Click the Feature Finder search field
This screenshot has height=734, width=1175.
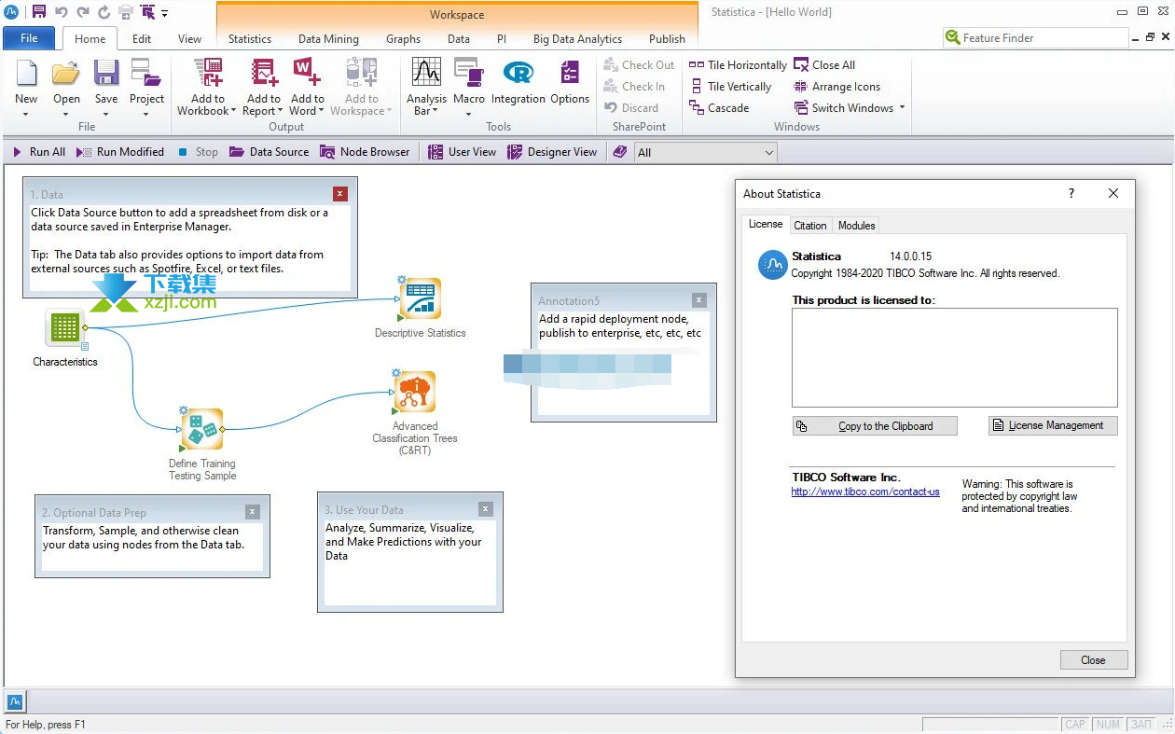pos(1035,38)
